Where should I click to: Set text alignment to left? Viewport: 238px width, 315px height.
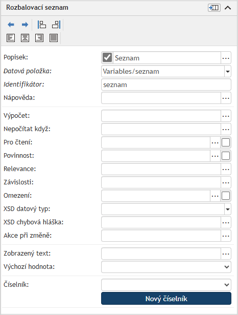[x=11, y=38]
